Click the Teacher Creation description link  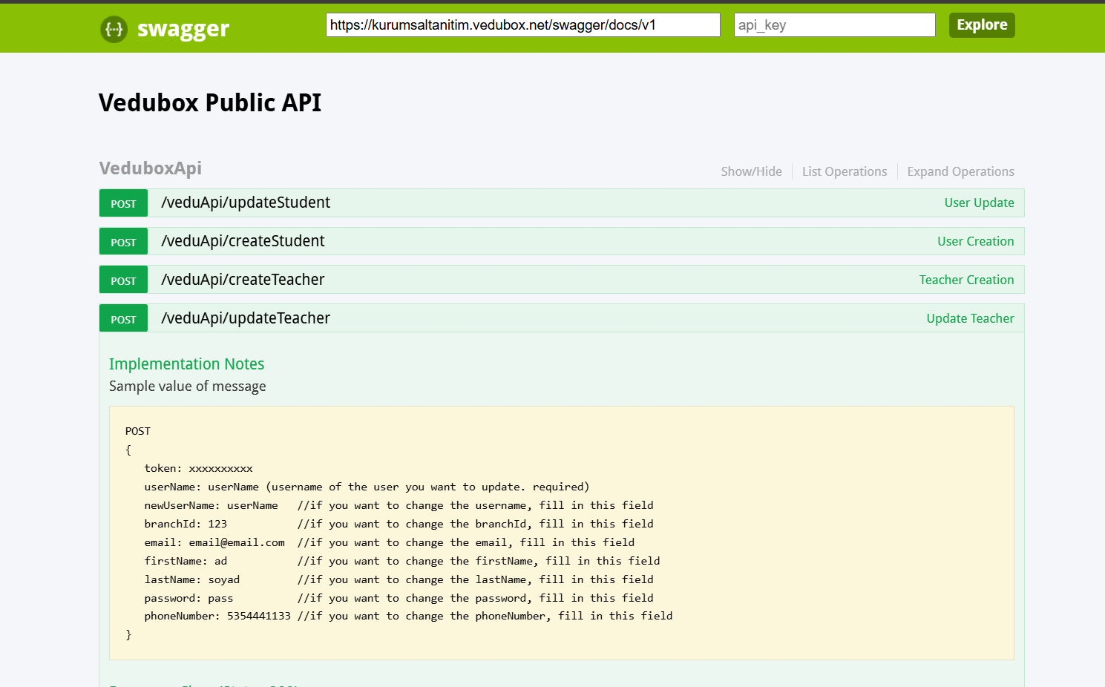pyautogui.click(x=966, y=280)
